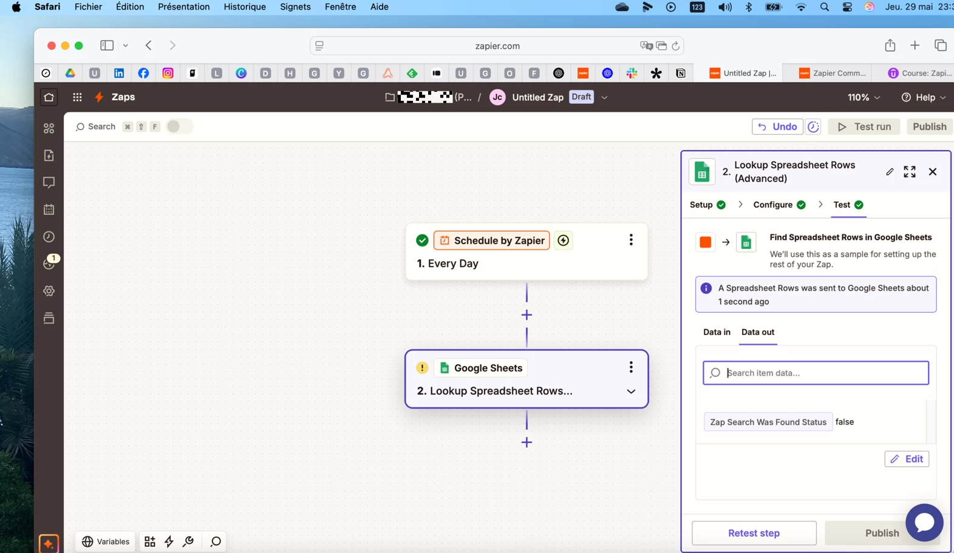This screenshot has width=954, height=553.
Task: Open the Zapier Comm... browser tab
Action: click(x=831, y=73)
